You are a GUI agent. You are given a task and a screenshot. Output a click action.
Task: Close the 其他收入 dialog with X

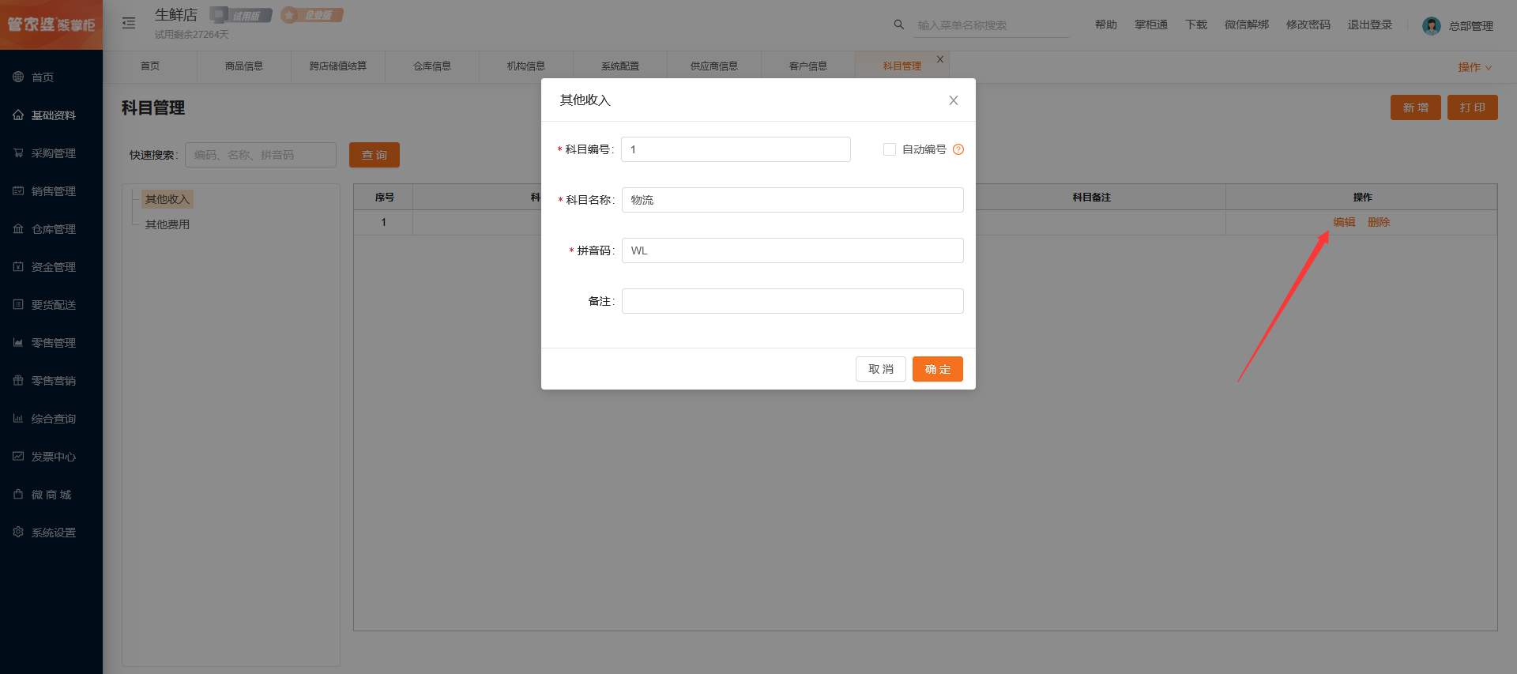(x=954, y=100)
